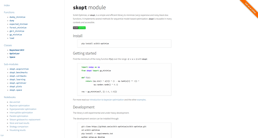Viewport: 258px width, 138px height.
Task: Jump to the Sub-modules sidebar heading
Action: [x=11, y=64]
